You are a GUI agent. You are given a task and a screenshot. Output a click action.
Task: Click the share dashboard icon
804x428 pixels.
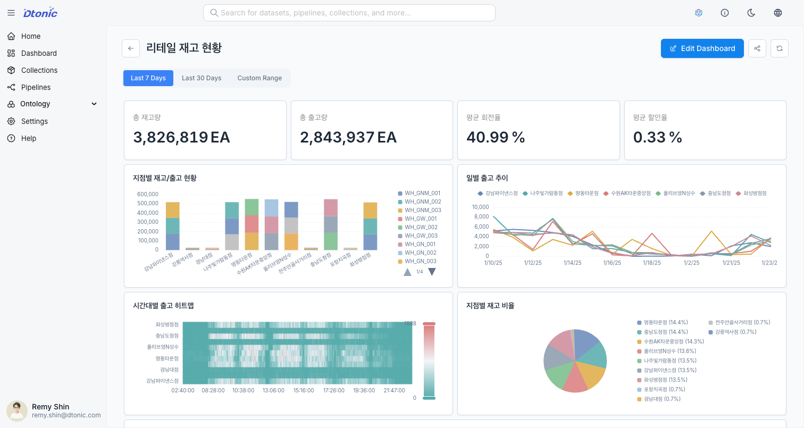(x=757, y=48)
